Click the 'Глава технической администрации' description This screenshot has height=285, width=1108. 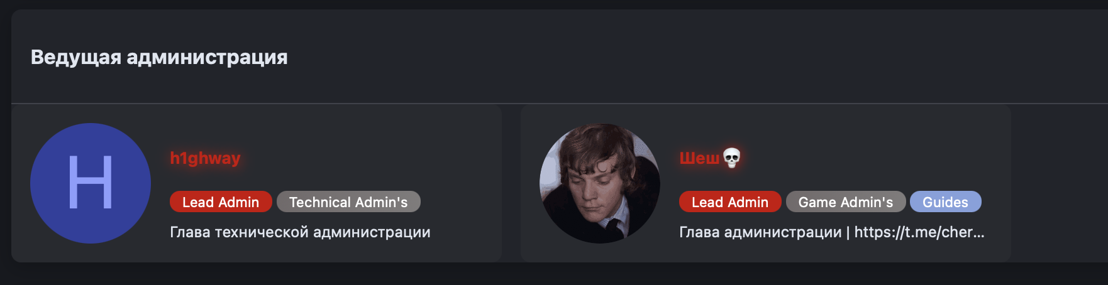tap(300, 232)
